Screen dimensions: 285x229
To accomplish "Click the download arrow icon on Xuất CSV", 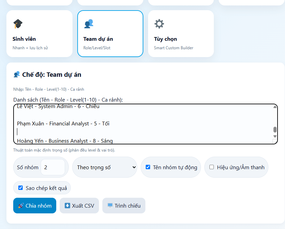I will click(67, 206).
